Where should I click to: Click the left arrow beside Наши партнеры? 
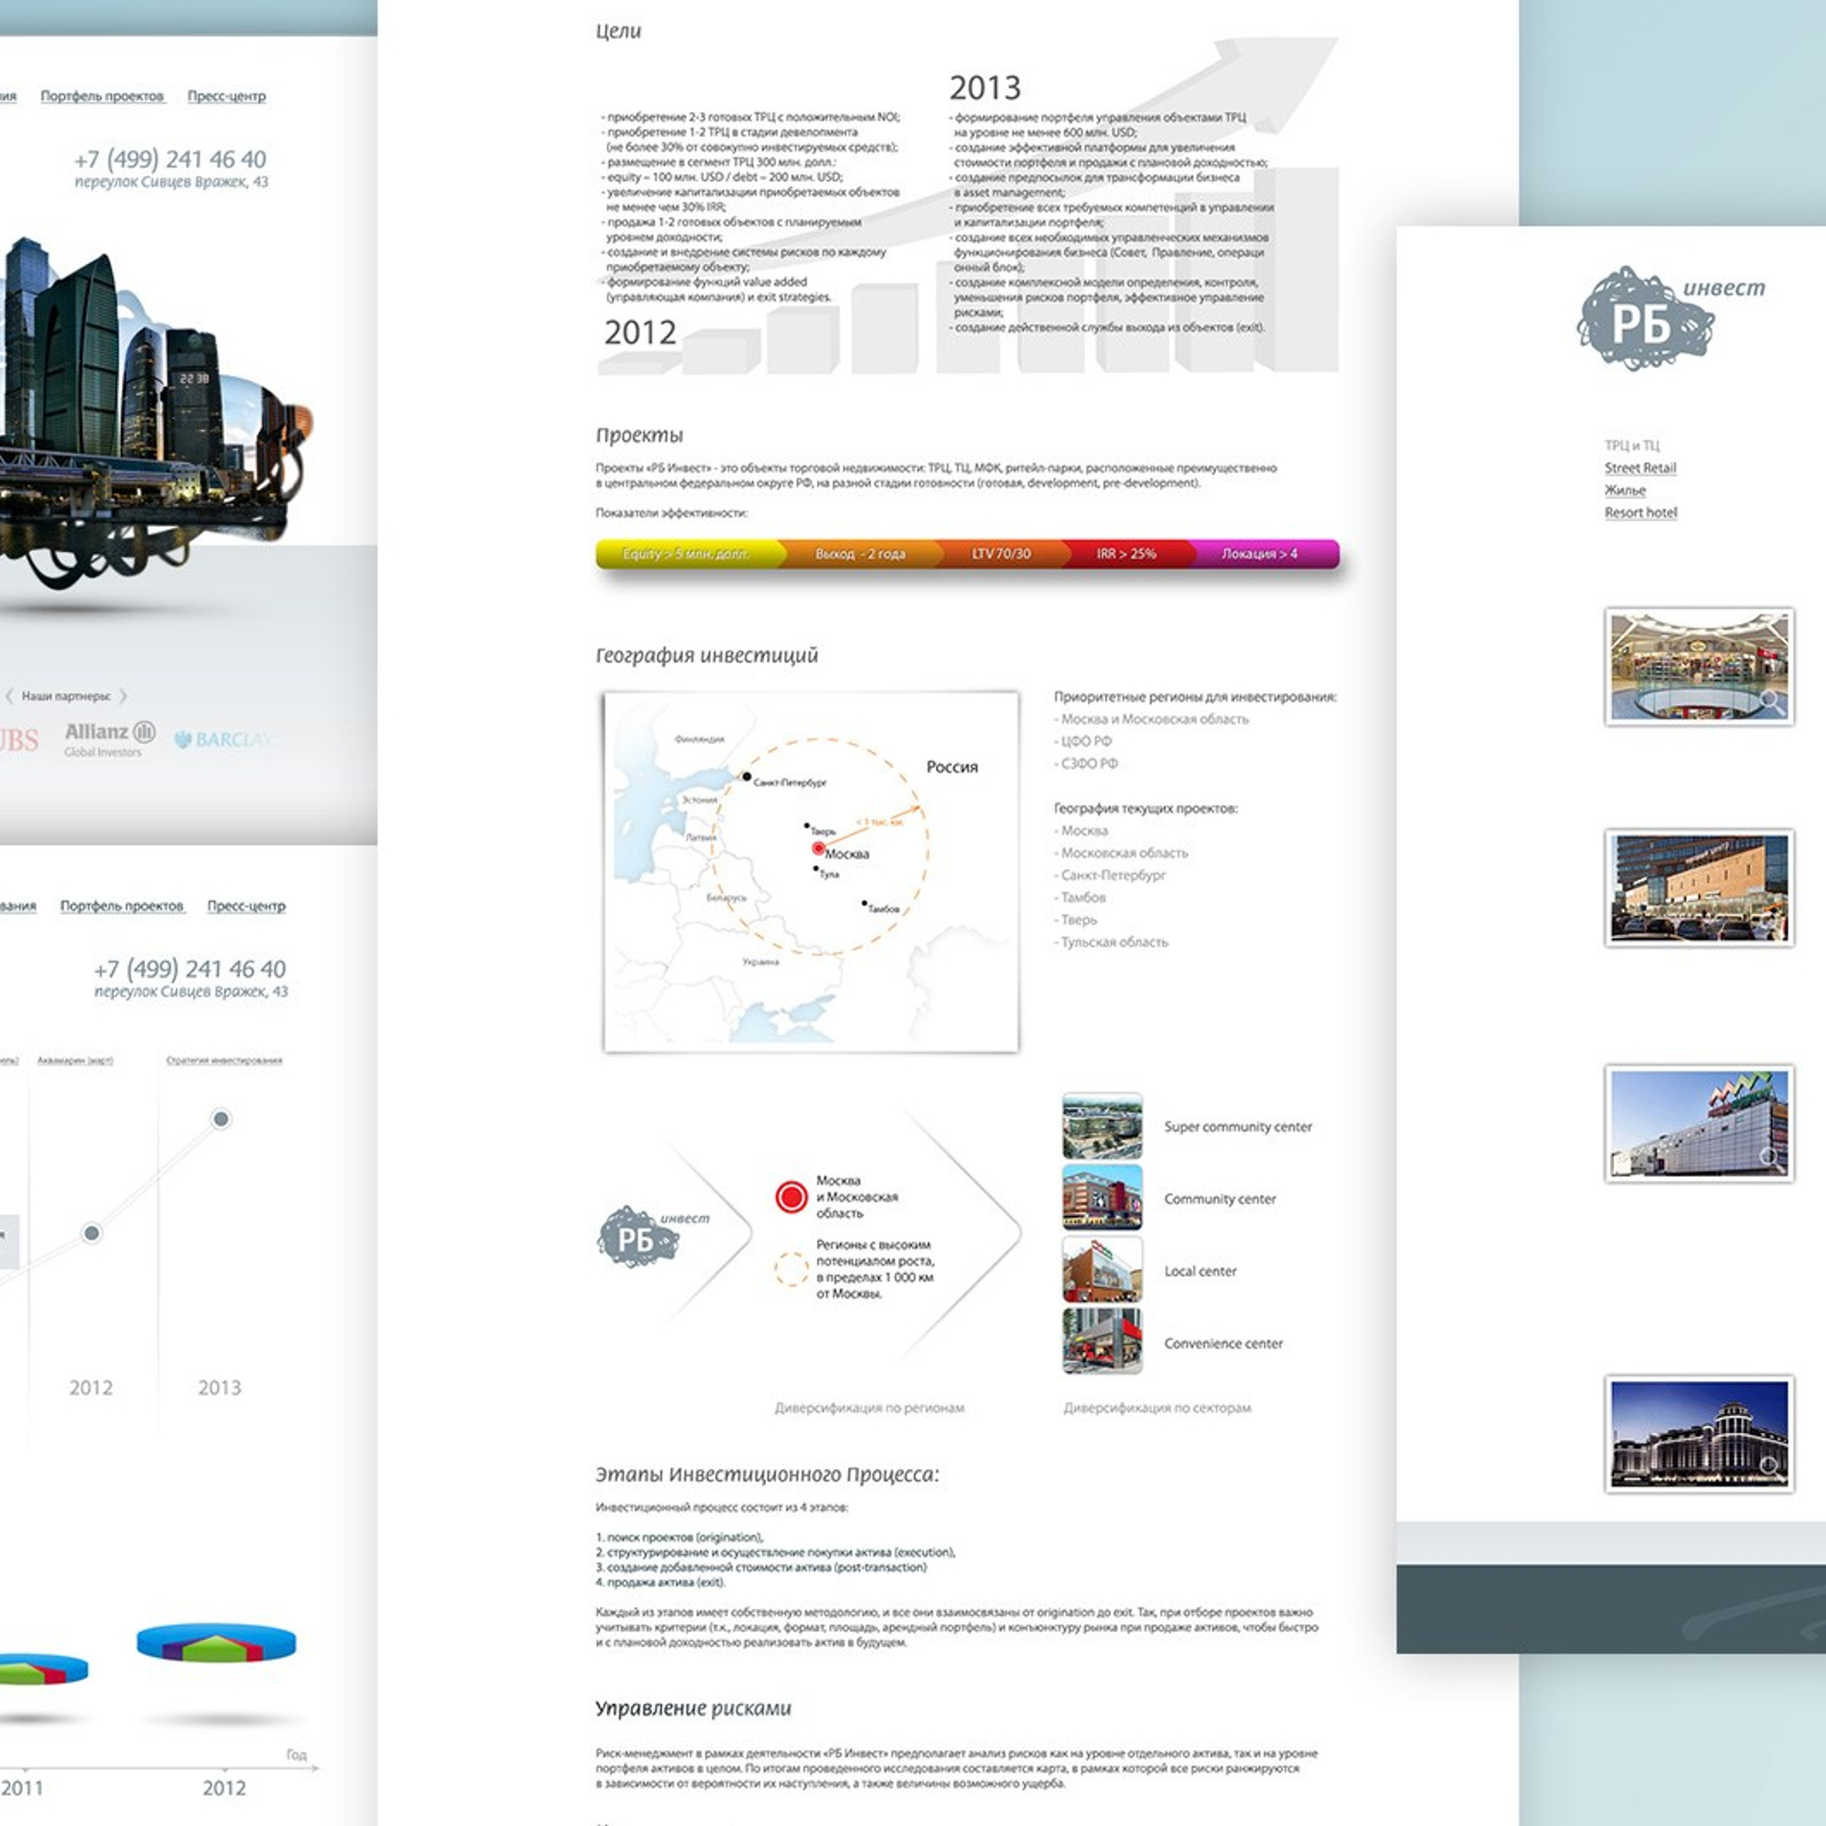tap(9, 697)
